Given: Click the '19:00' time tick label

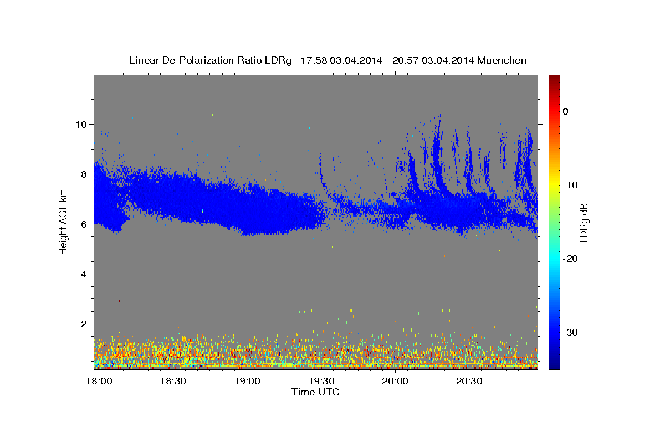Looking at the screenshot, I should [247, 382].
